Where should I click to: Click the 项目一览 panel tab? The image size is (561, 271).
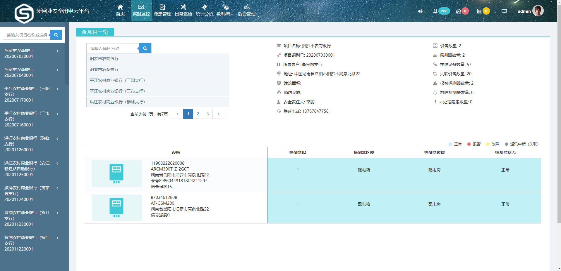pos(95,32)
